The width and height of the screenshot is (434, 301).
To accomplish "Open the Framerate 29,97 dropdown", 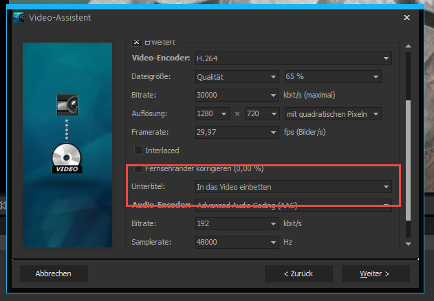I will tap(236, 131).
